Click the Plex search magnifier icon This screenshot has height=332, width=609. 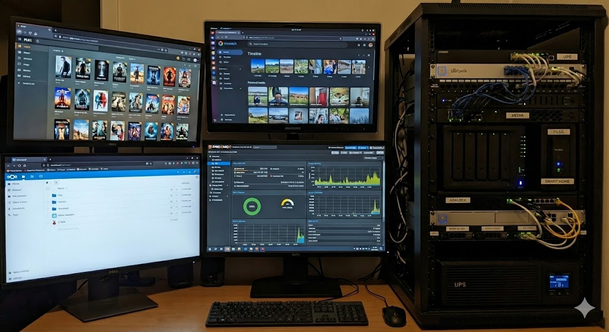(x=37, y=41)
